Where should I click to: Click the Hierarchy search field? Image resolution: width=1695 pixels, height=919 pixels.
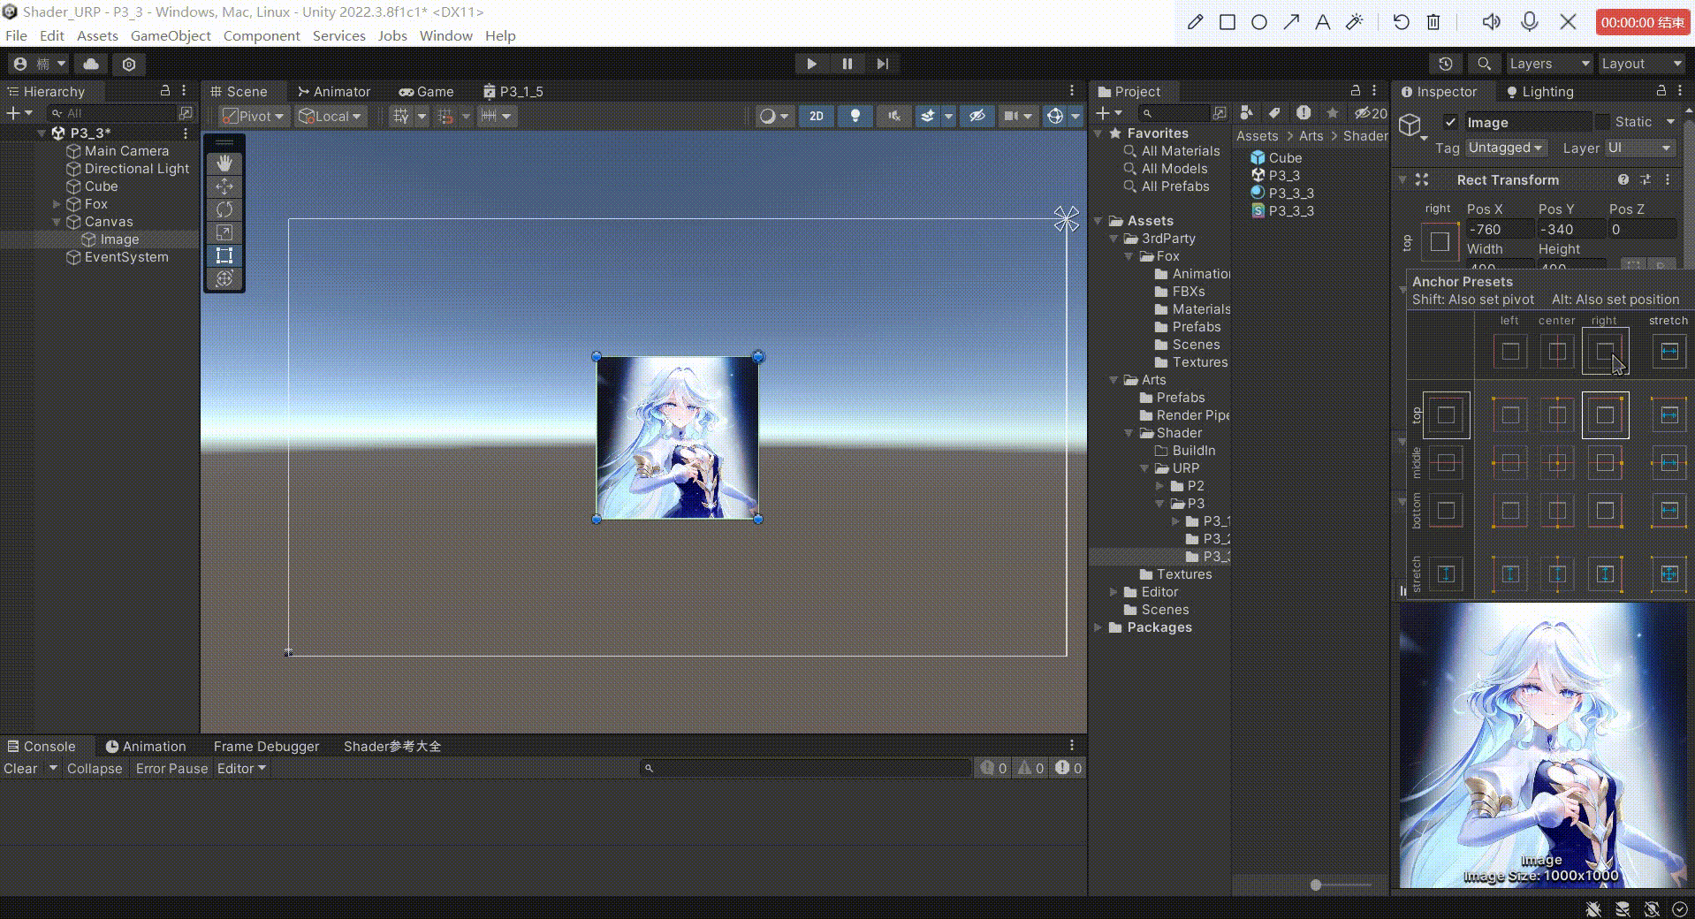[x=112, y=113]
